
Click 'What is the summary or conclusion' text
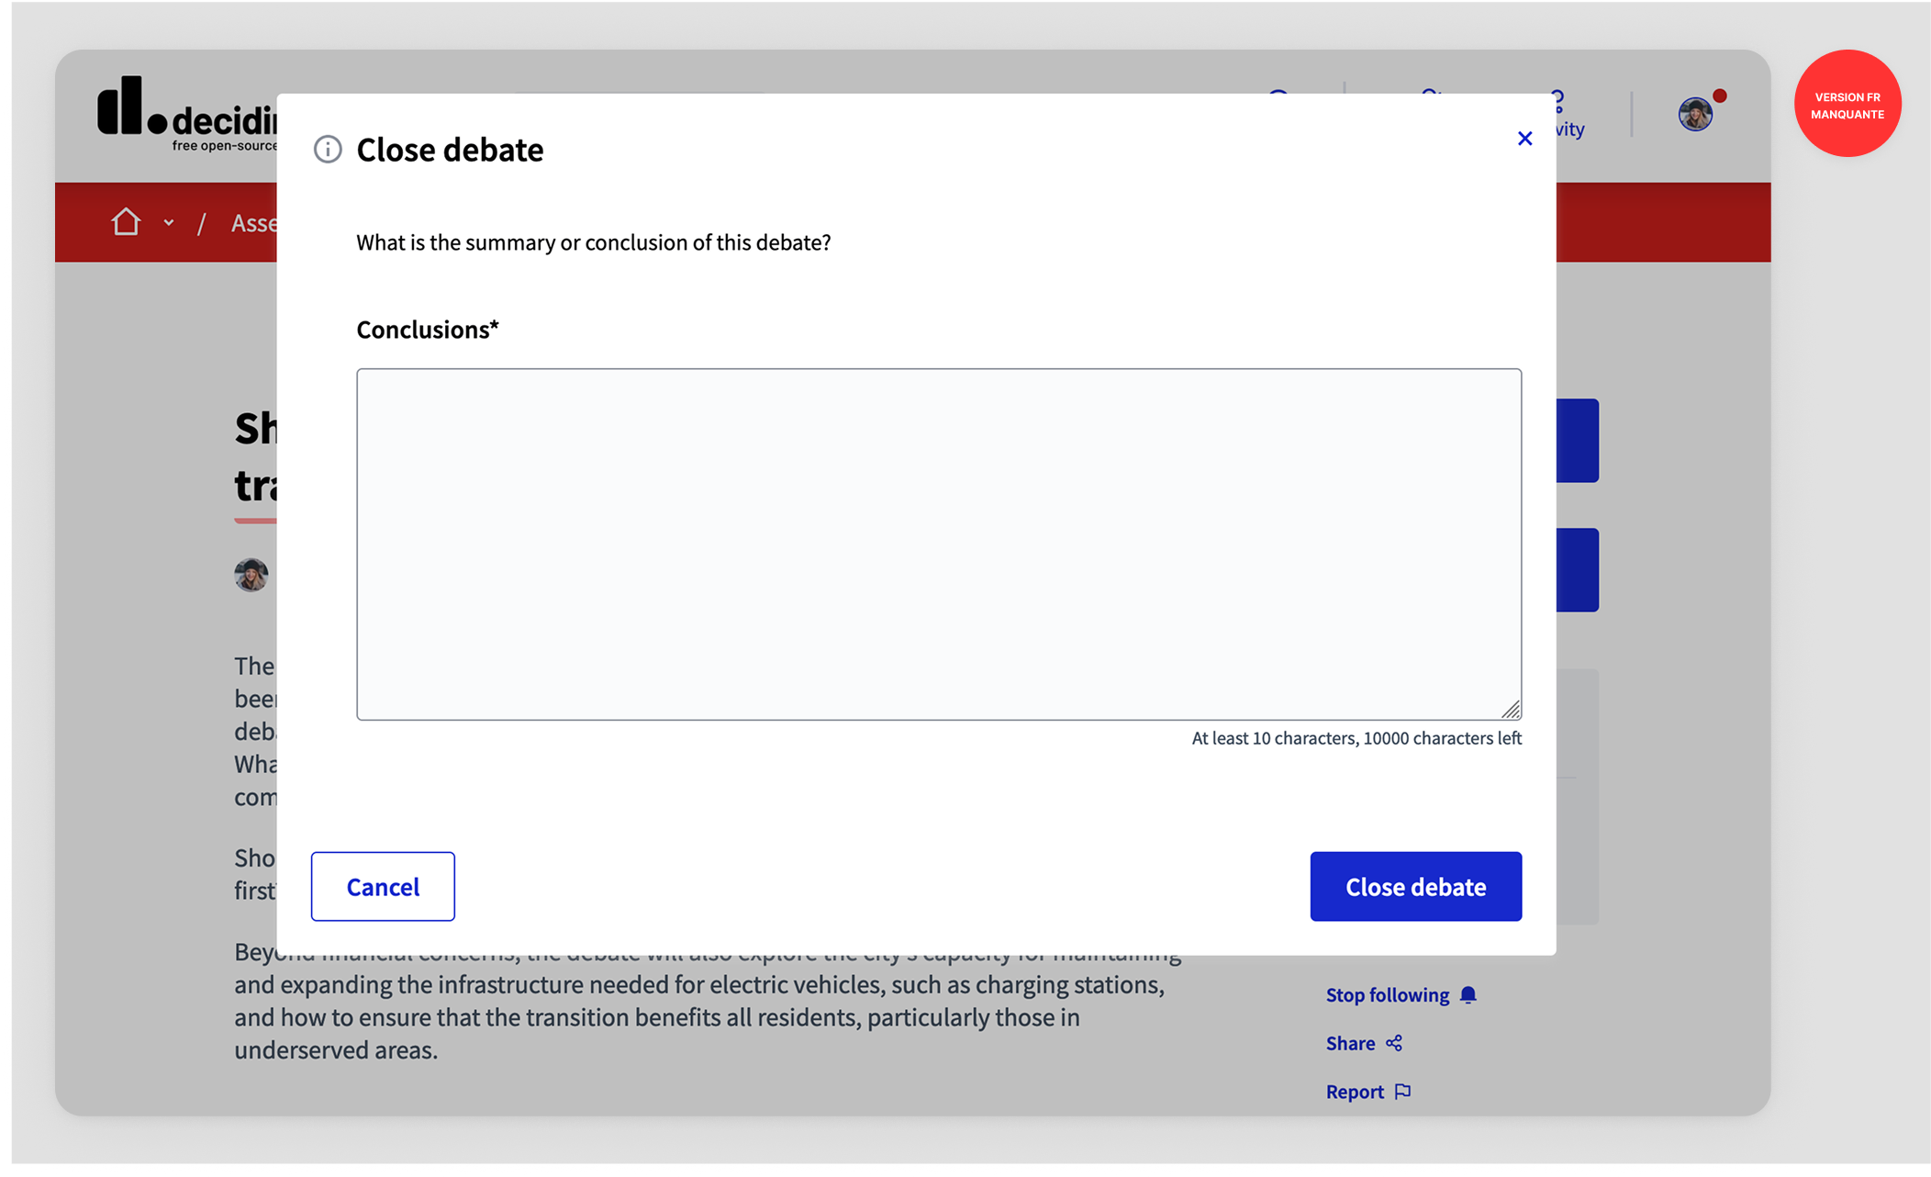point(593,242)
